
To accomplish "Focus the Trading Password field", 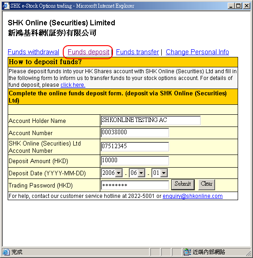I will point(135,185).
